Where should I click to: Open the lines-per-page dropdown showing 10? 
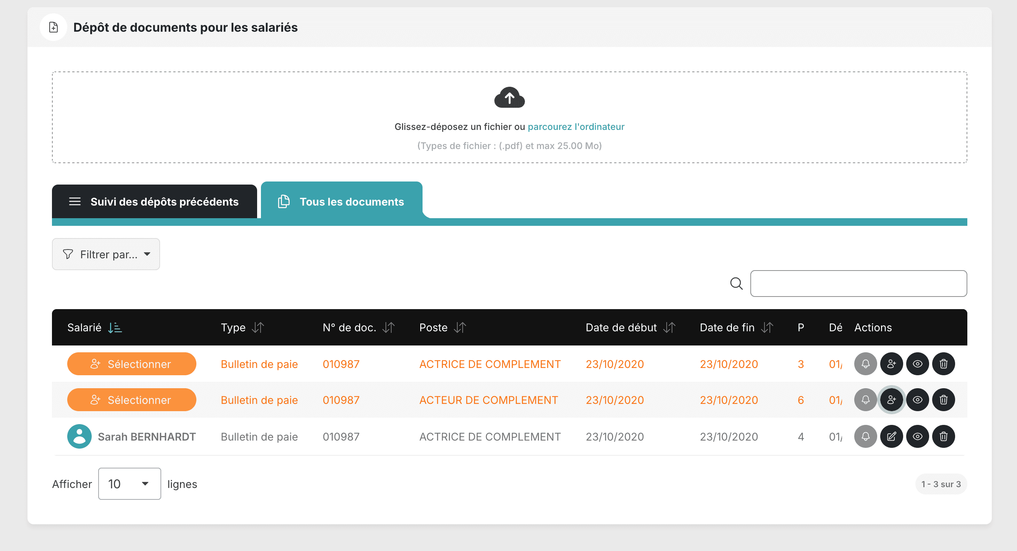pos(130,484)
